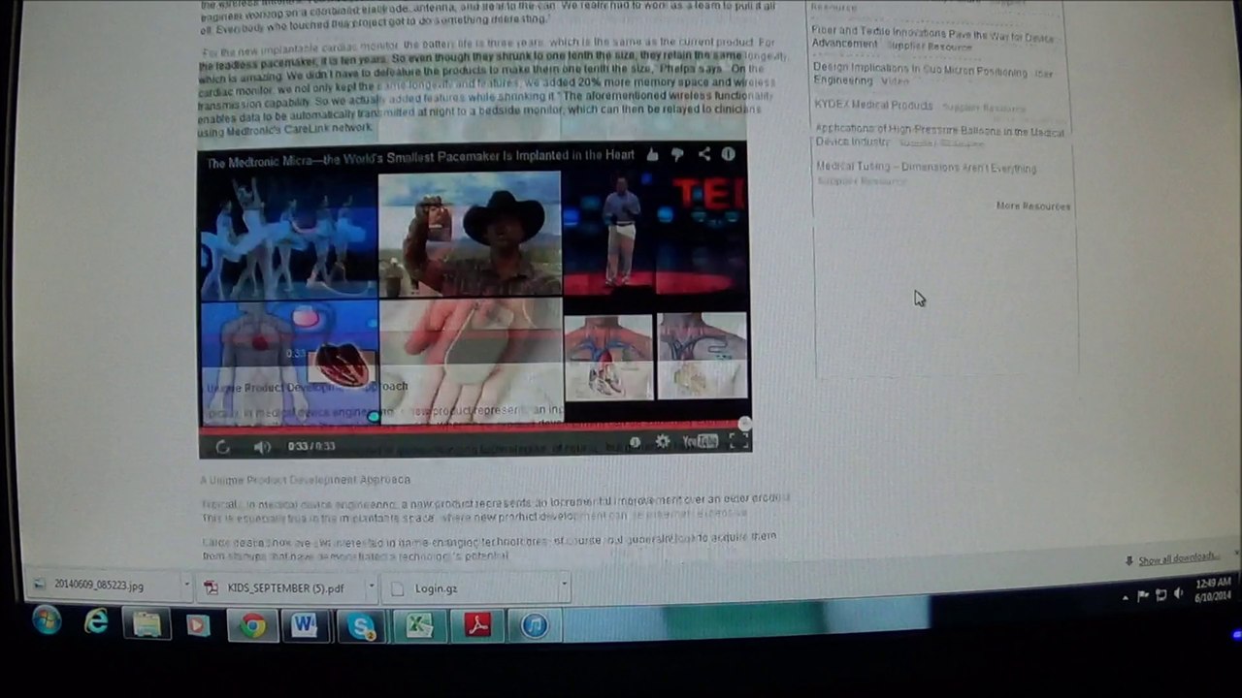
Task: Expand options for 20140609_085223.jpg download
Action: [185, 586]
